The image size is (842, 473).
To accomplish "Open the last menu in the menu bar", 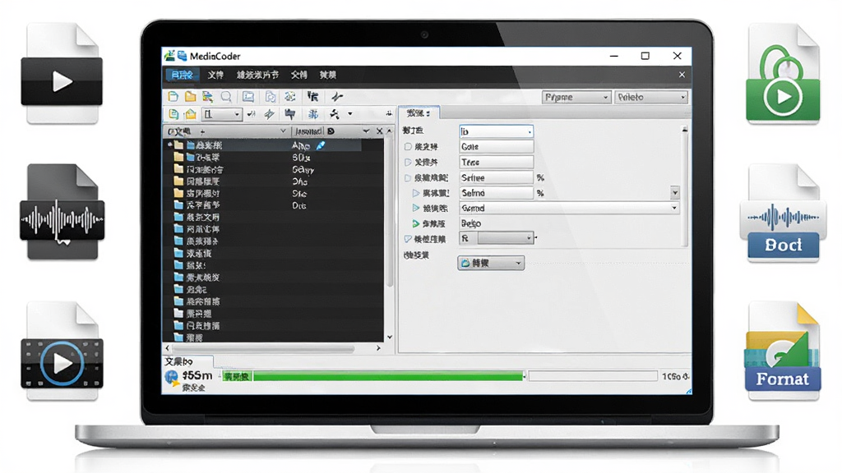I will [x=327, y=75].
